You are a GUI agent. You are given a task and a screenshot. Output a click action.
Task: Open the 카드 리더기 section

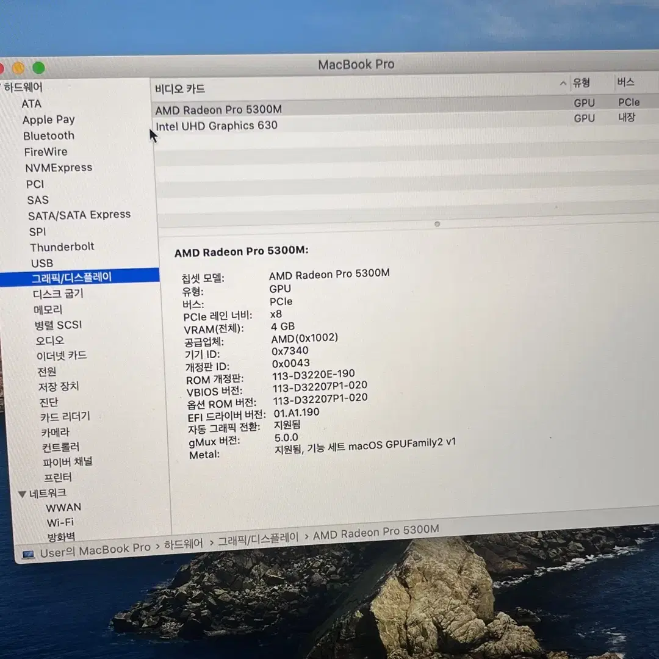point(65,417)
